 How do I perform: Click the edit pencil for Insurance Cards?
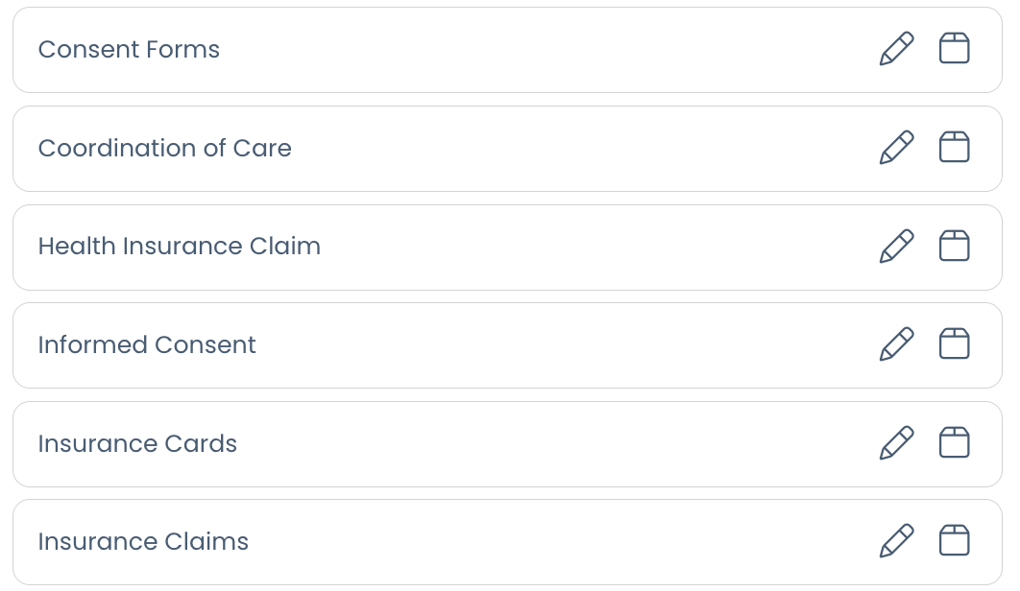(x=896, y=443)
